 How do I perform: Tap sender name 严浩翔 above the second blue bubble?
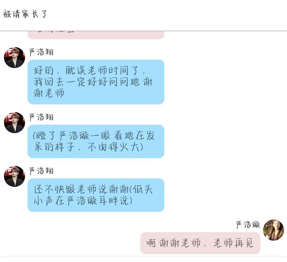coord(41,117)
